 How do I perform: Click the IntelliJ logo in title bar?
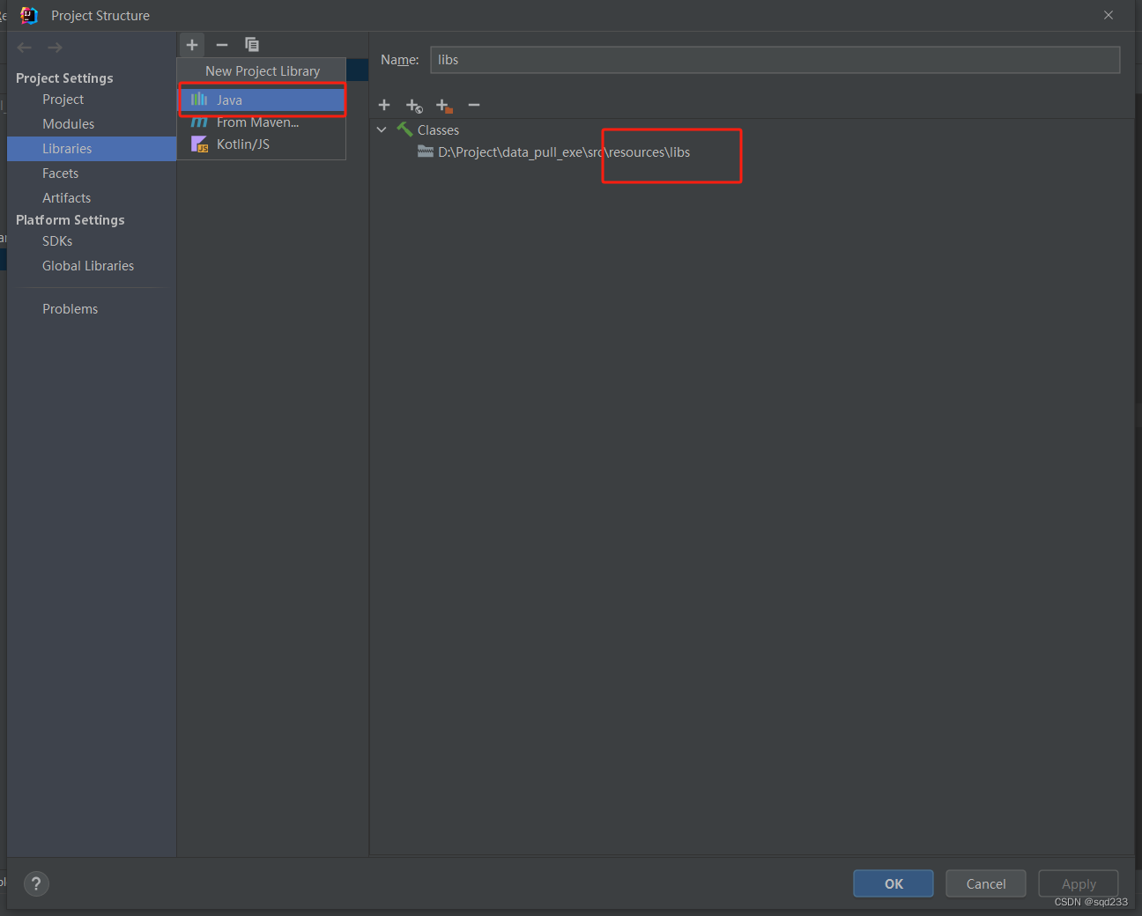coord(29,15)
